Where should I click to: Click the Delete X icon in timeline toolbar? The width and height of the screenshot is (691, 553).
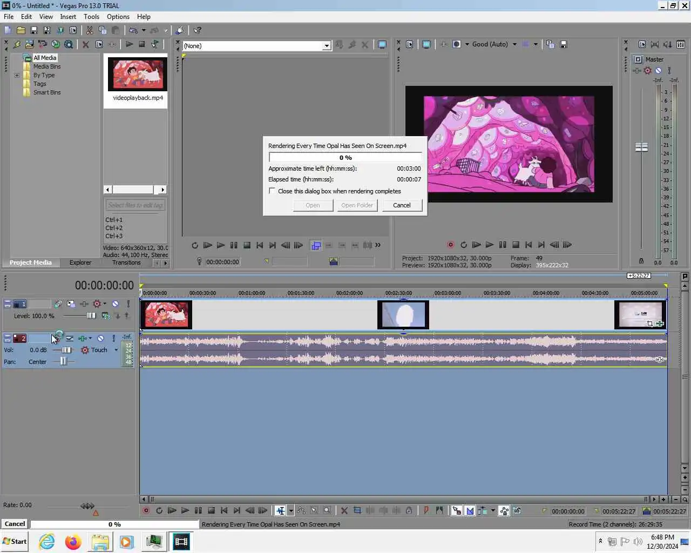(x=344, y=510)
